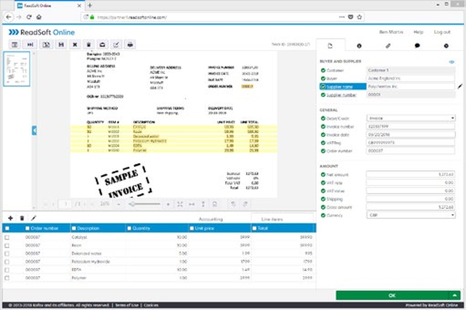Click the rotate right viewer icon
The width and height of the screenshot is (466, 310).
245,204
